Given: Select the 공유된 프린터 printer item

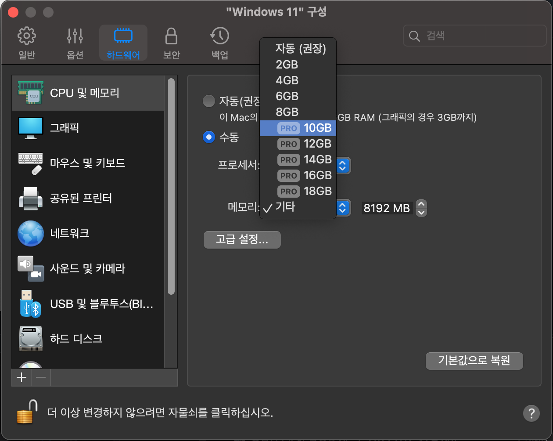Looking at the screenshot, I should [x=88, y=198].
